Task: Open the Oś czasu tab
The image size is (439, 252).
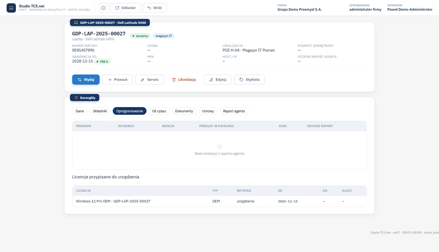Action: point(159,111)
